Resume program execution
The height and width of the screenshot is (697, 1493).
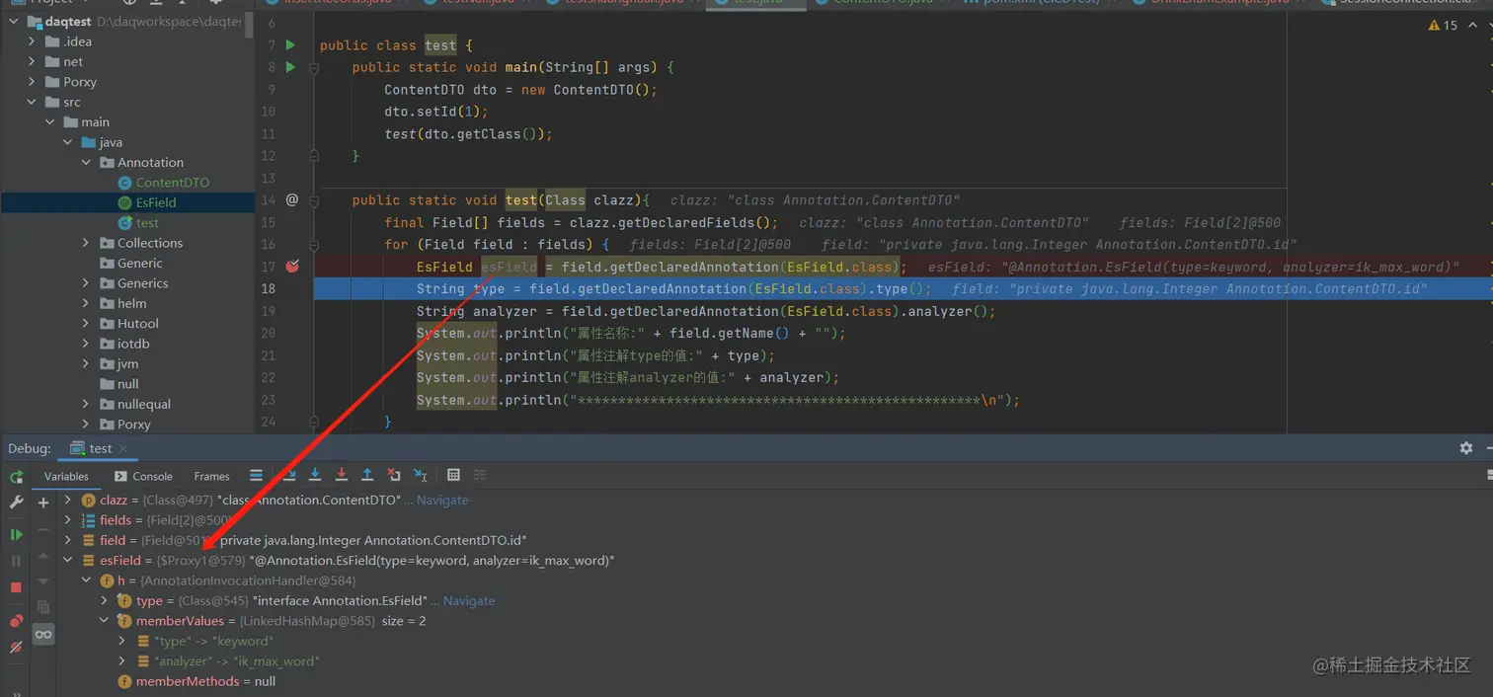(x=16, y=534)
